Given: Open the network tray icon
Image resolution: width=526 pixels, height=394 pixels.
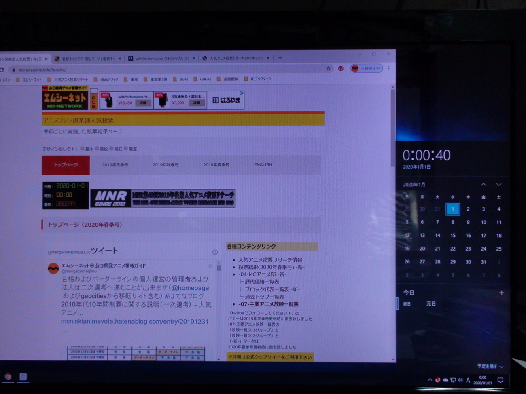Looking at the screenshot, I should (453, 380).
